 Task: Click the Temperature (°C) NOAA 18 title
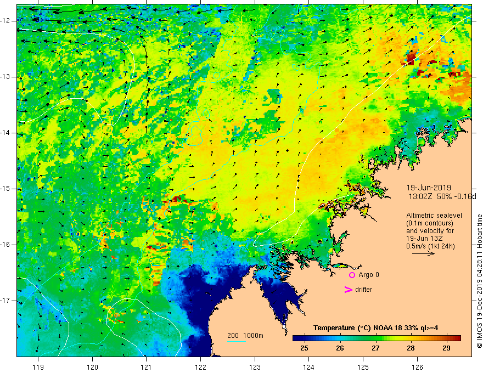(375, 328)
